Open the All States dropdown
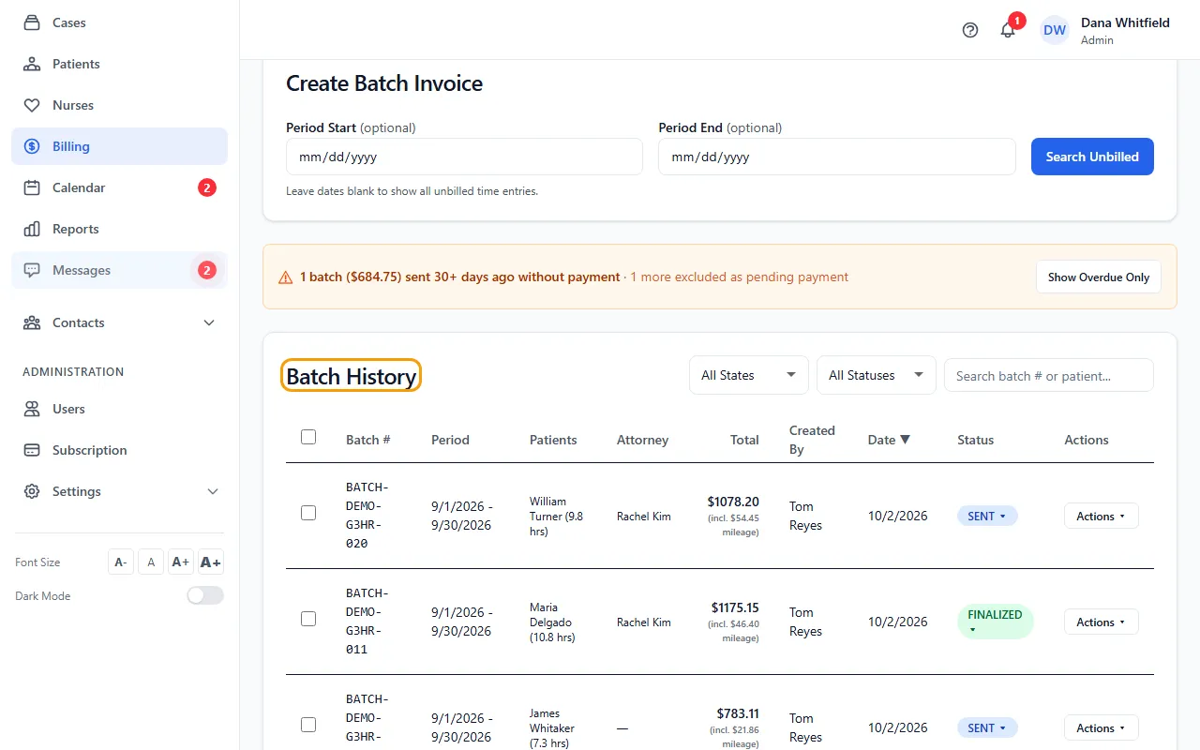 [x=749, y=375]
